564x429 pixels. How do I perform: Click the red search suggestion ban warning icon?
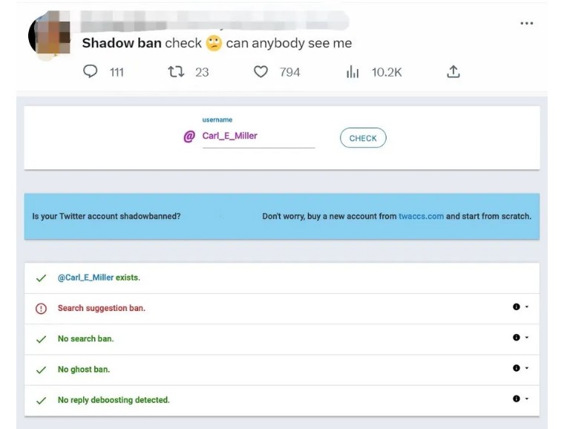click(41, 308)
